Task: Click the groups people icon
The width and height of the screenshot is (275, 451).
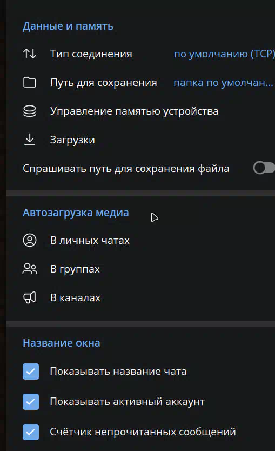Action: pos(30,269)
